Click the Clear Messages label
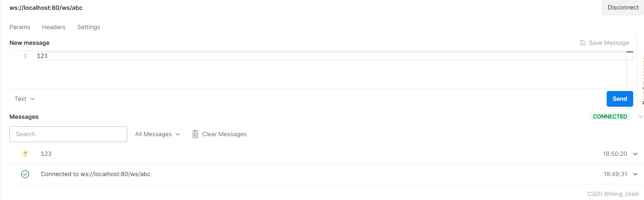The width and height of the screenshot is (644, 200). 224,134
